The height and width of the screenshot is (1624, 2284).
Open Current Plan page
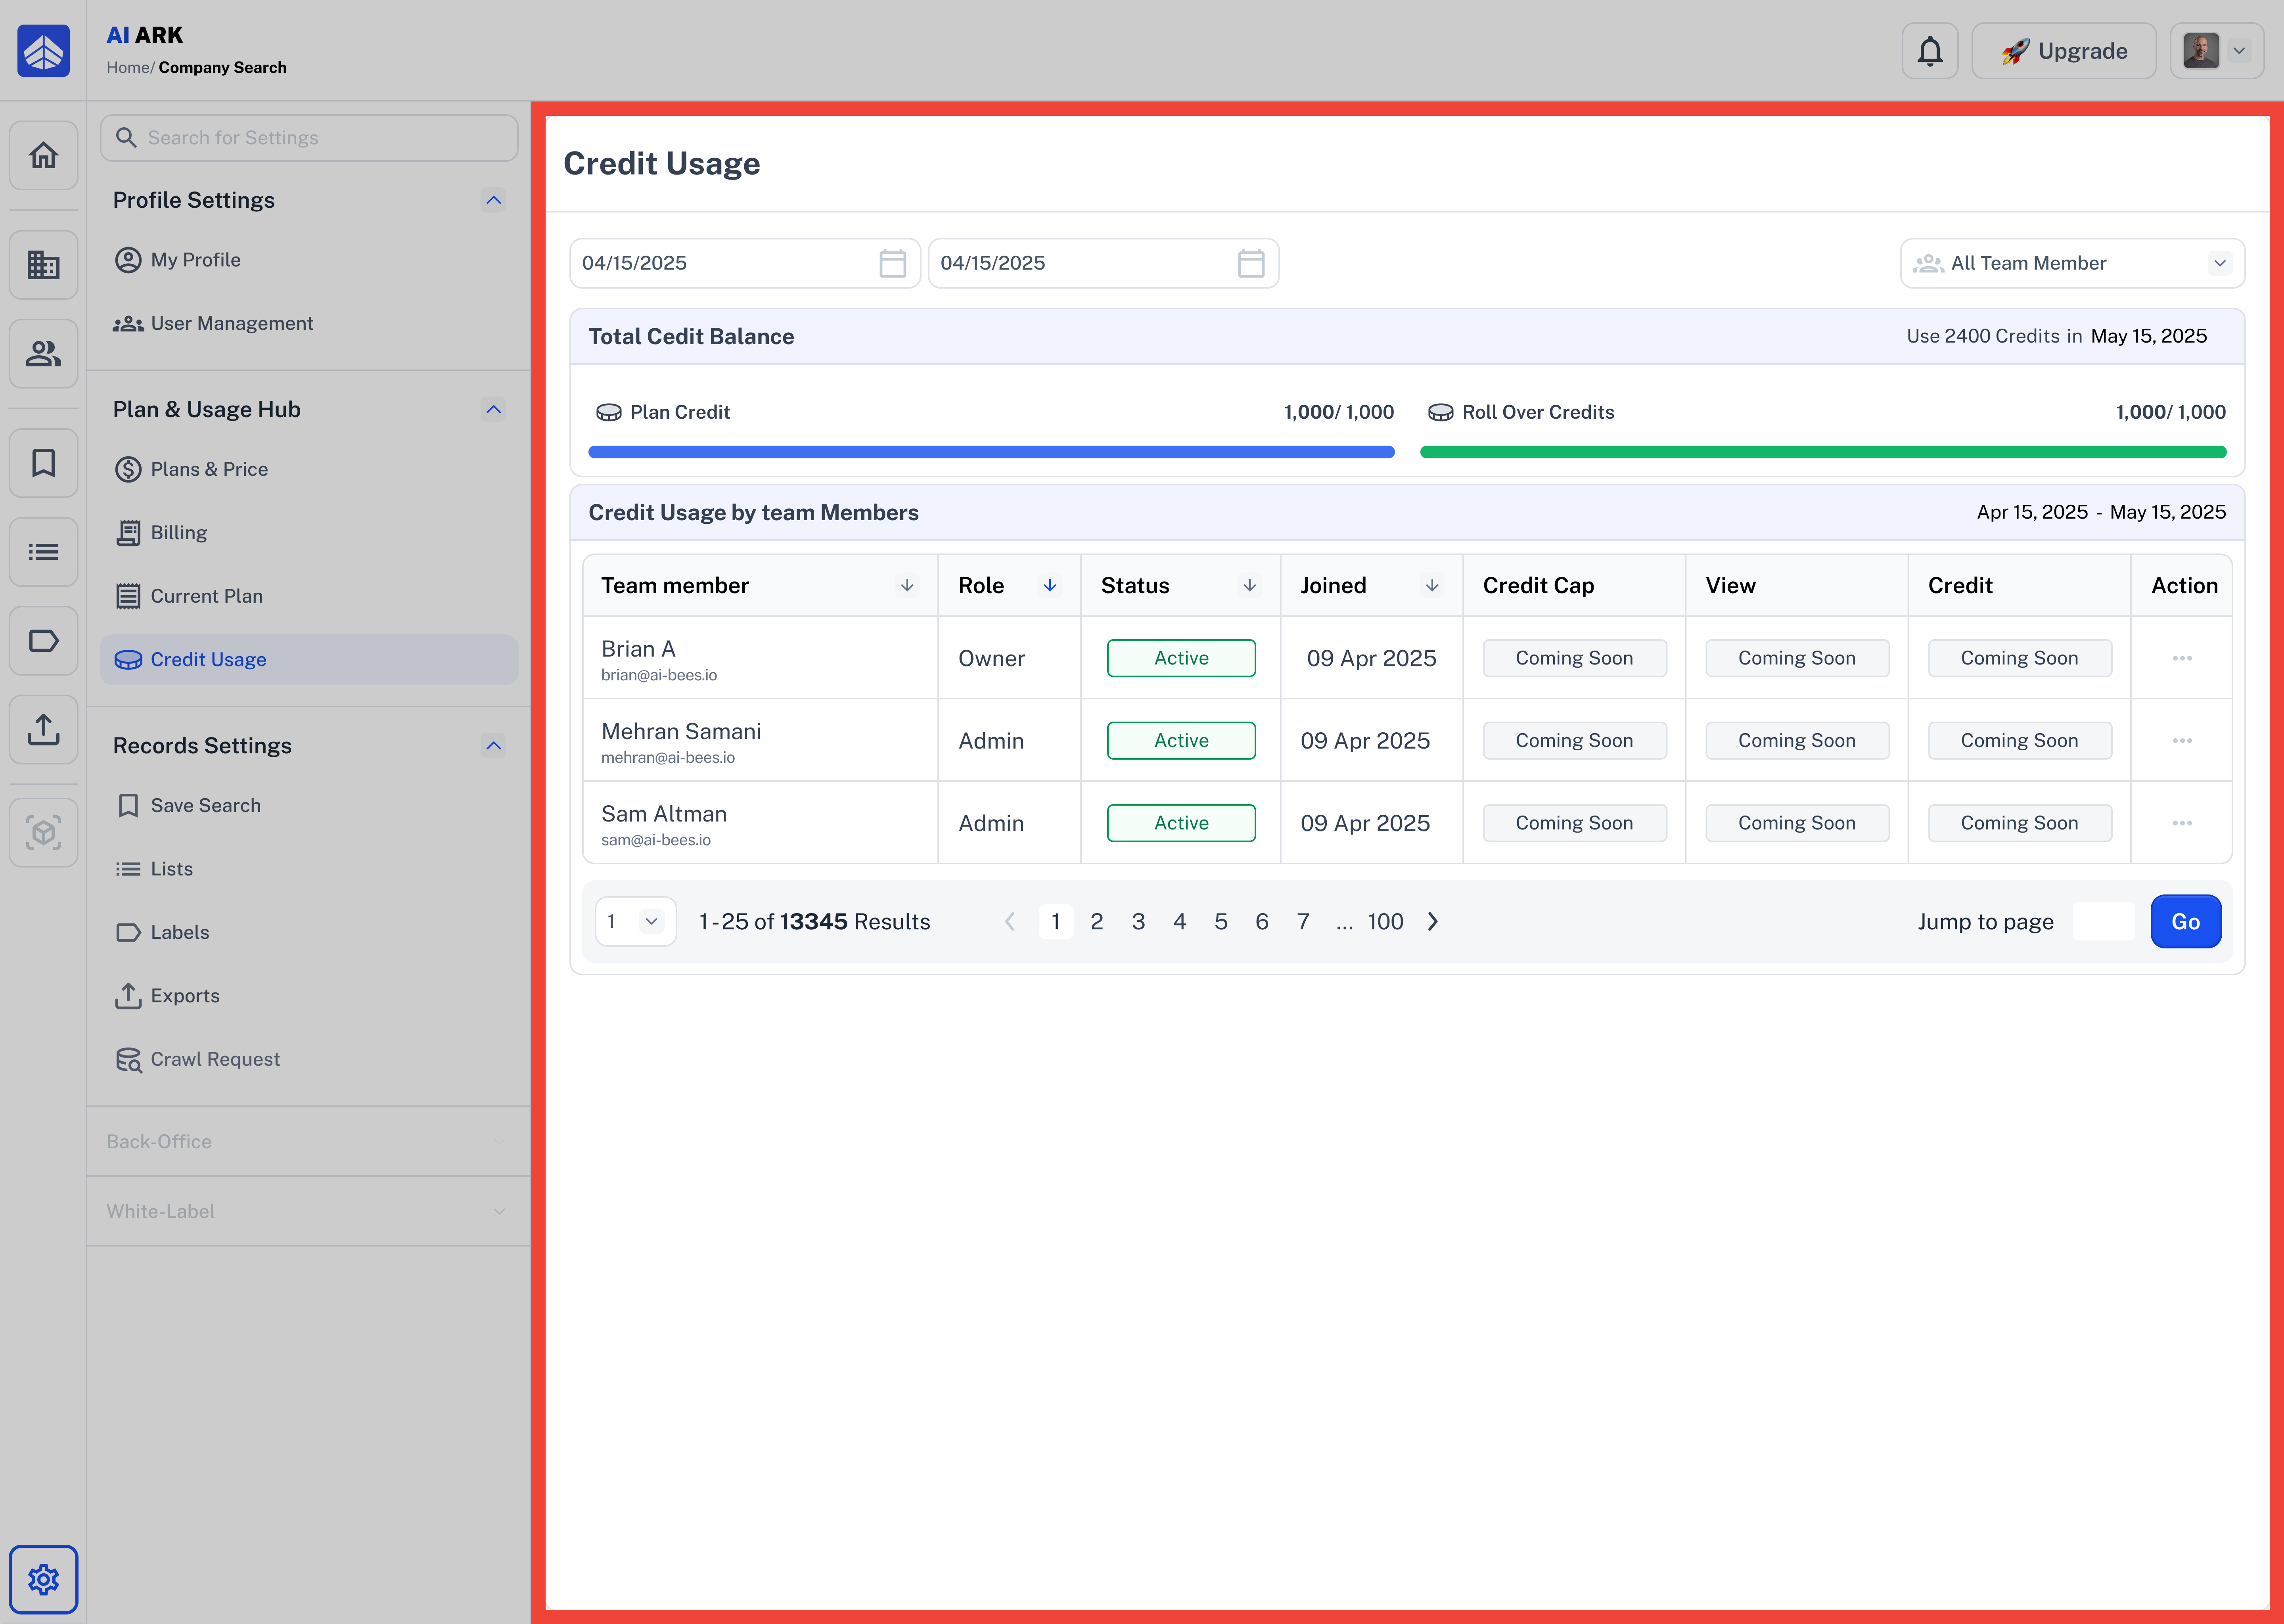tap(308, 596)
